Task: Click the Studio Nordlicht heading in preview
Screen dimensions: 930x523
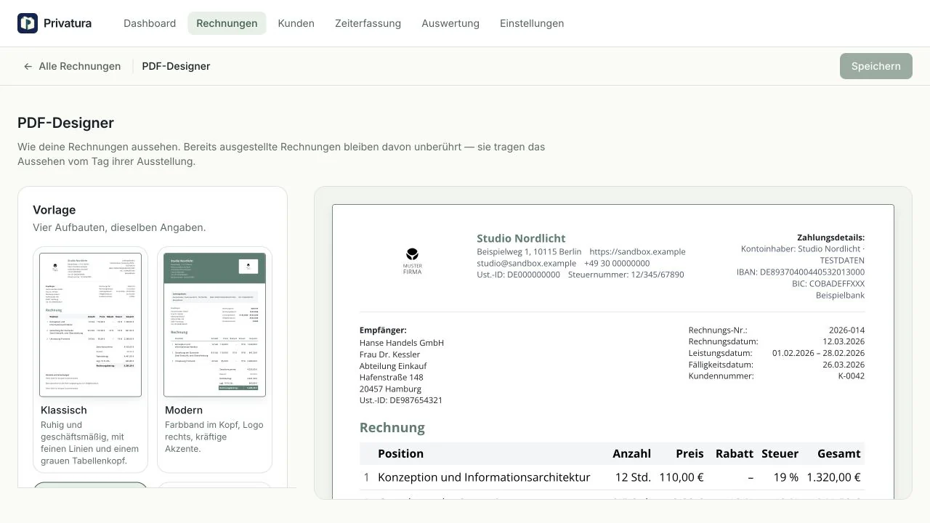Action: coord(521,238)
